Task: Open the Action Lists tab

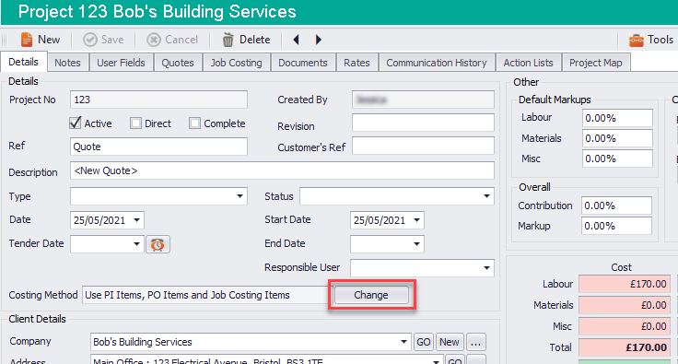Action: click(528, 63)
